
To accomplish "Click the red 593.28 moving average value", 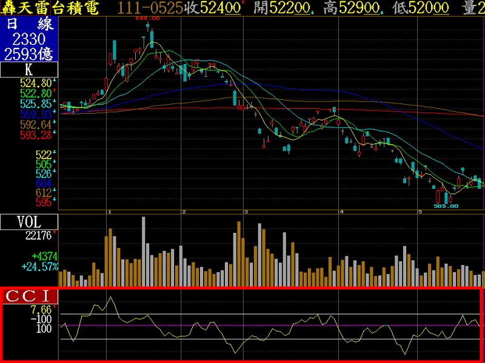I will pos(35,134).
